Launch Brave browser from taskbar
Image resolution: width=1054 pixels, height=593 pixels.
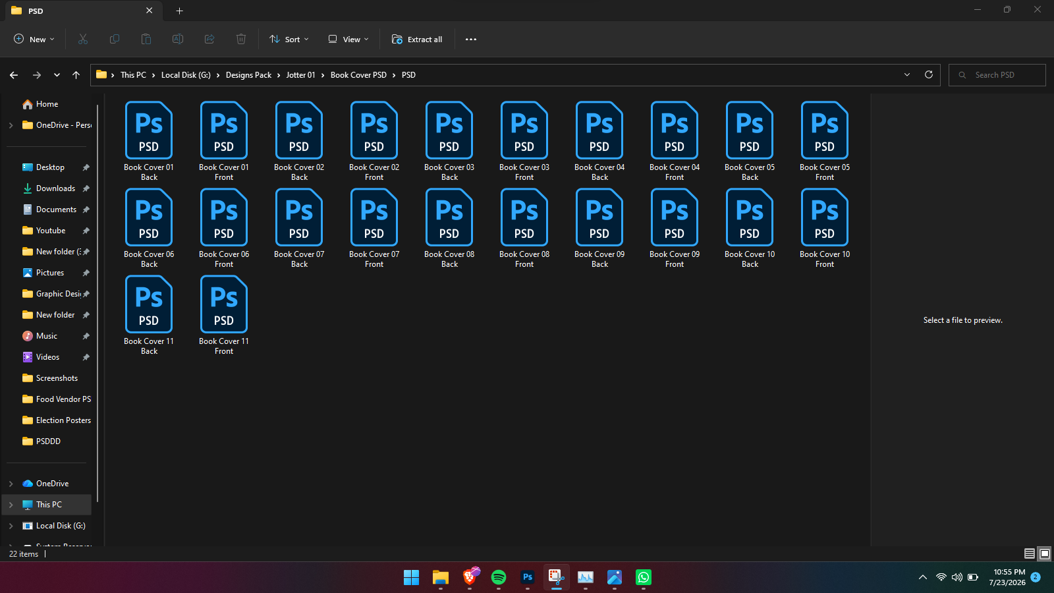click(470, 577)
